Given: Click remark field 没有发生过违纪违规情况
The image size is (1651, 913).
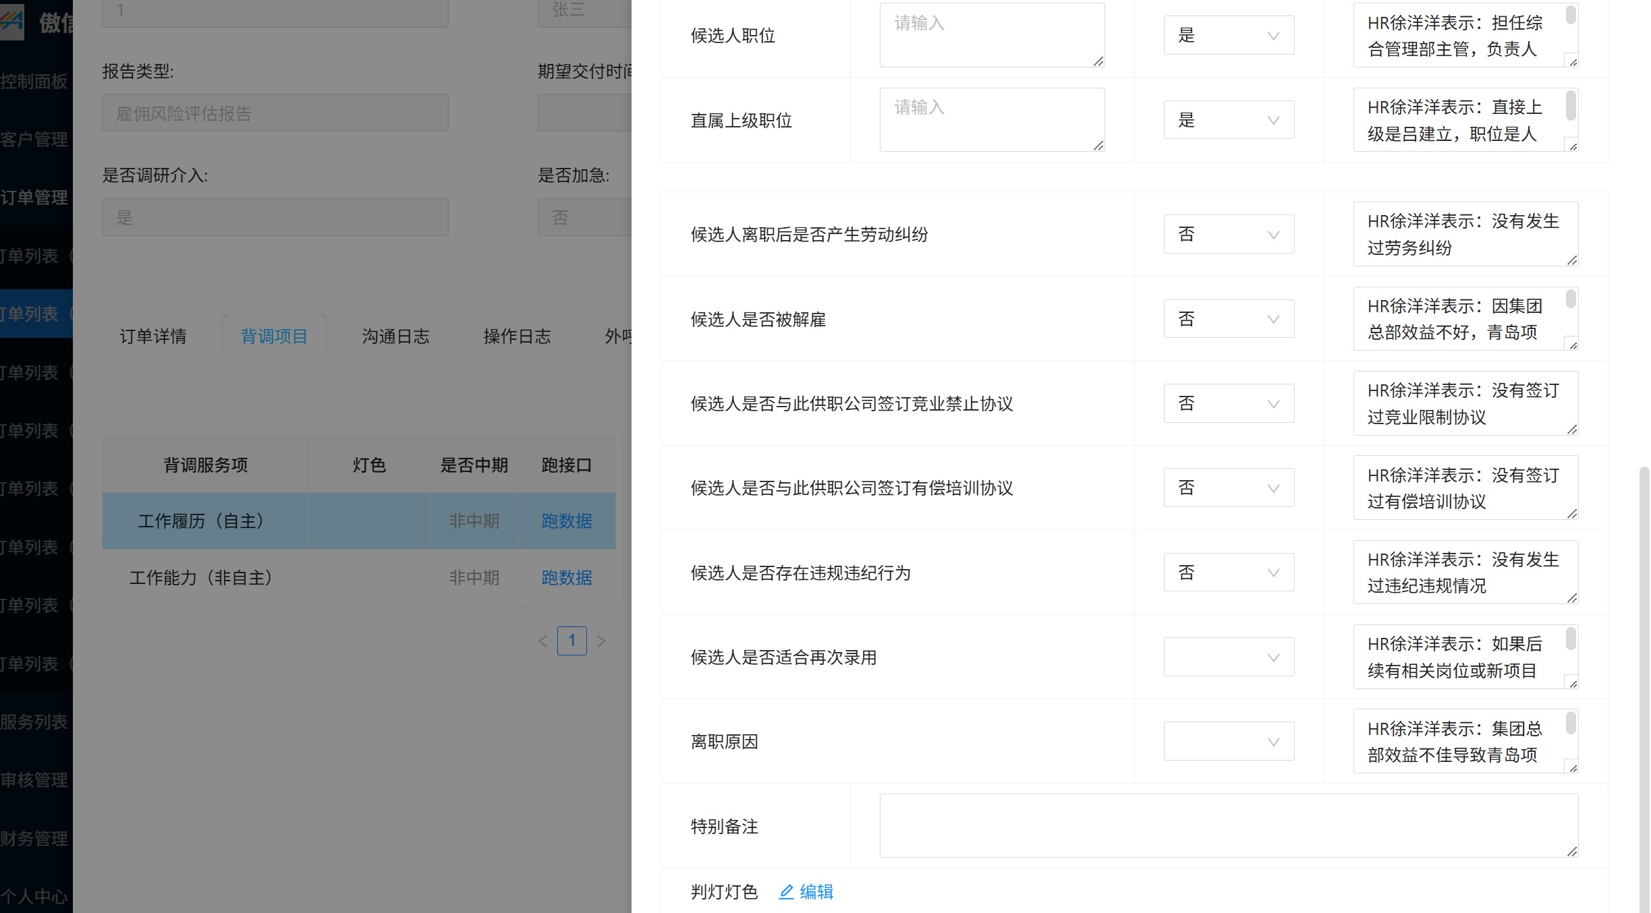Looking at the screenshot, I should [x=1465, y=572].
